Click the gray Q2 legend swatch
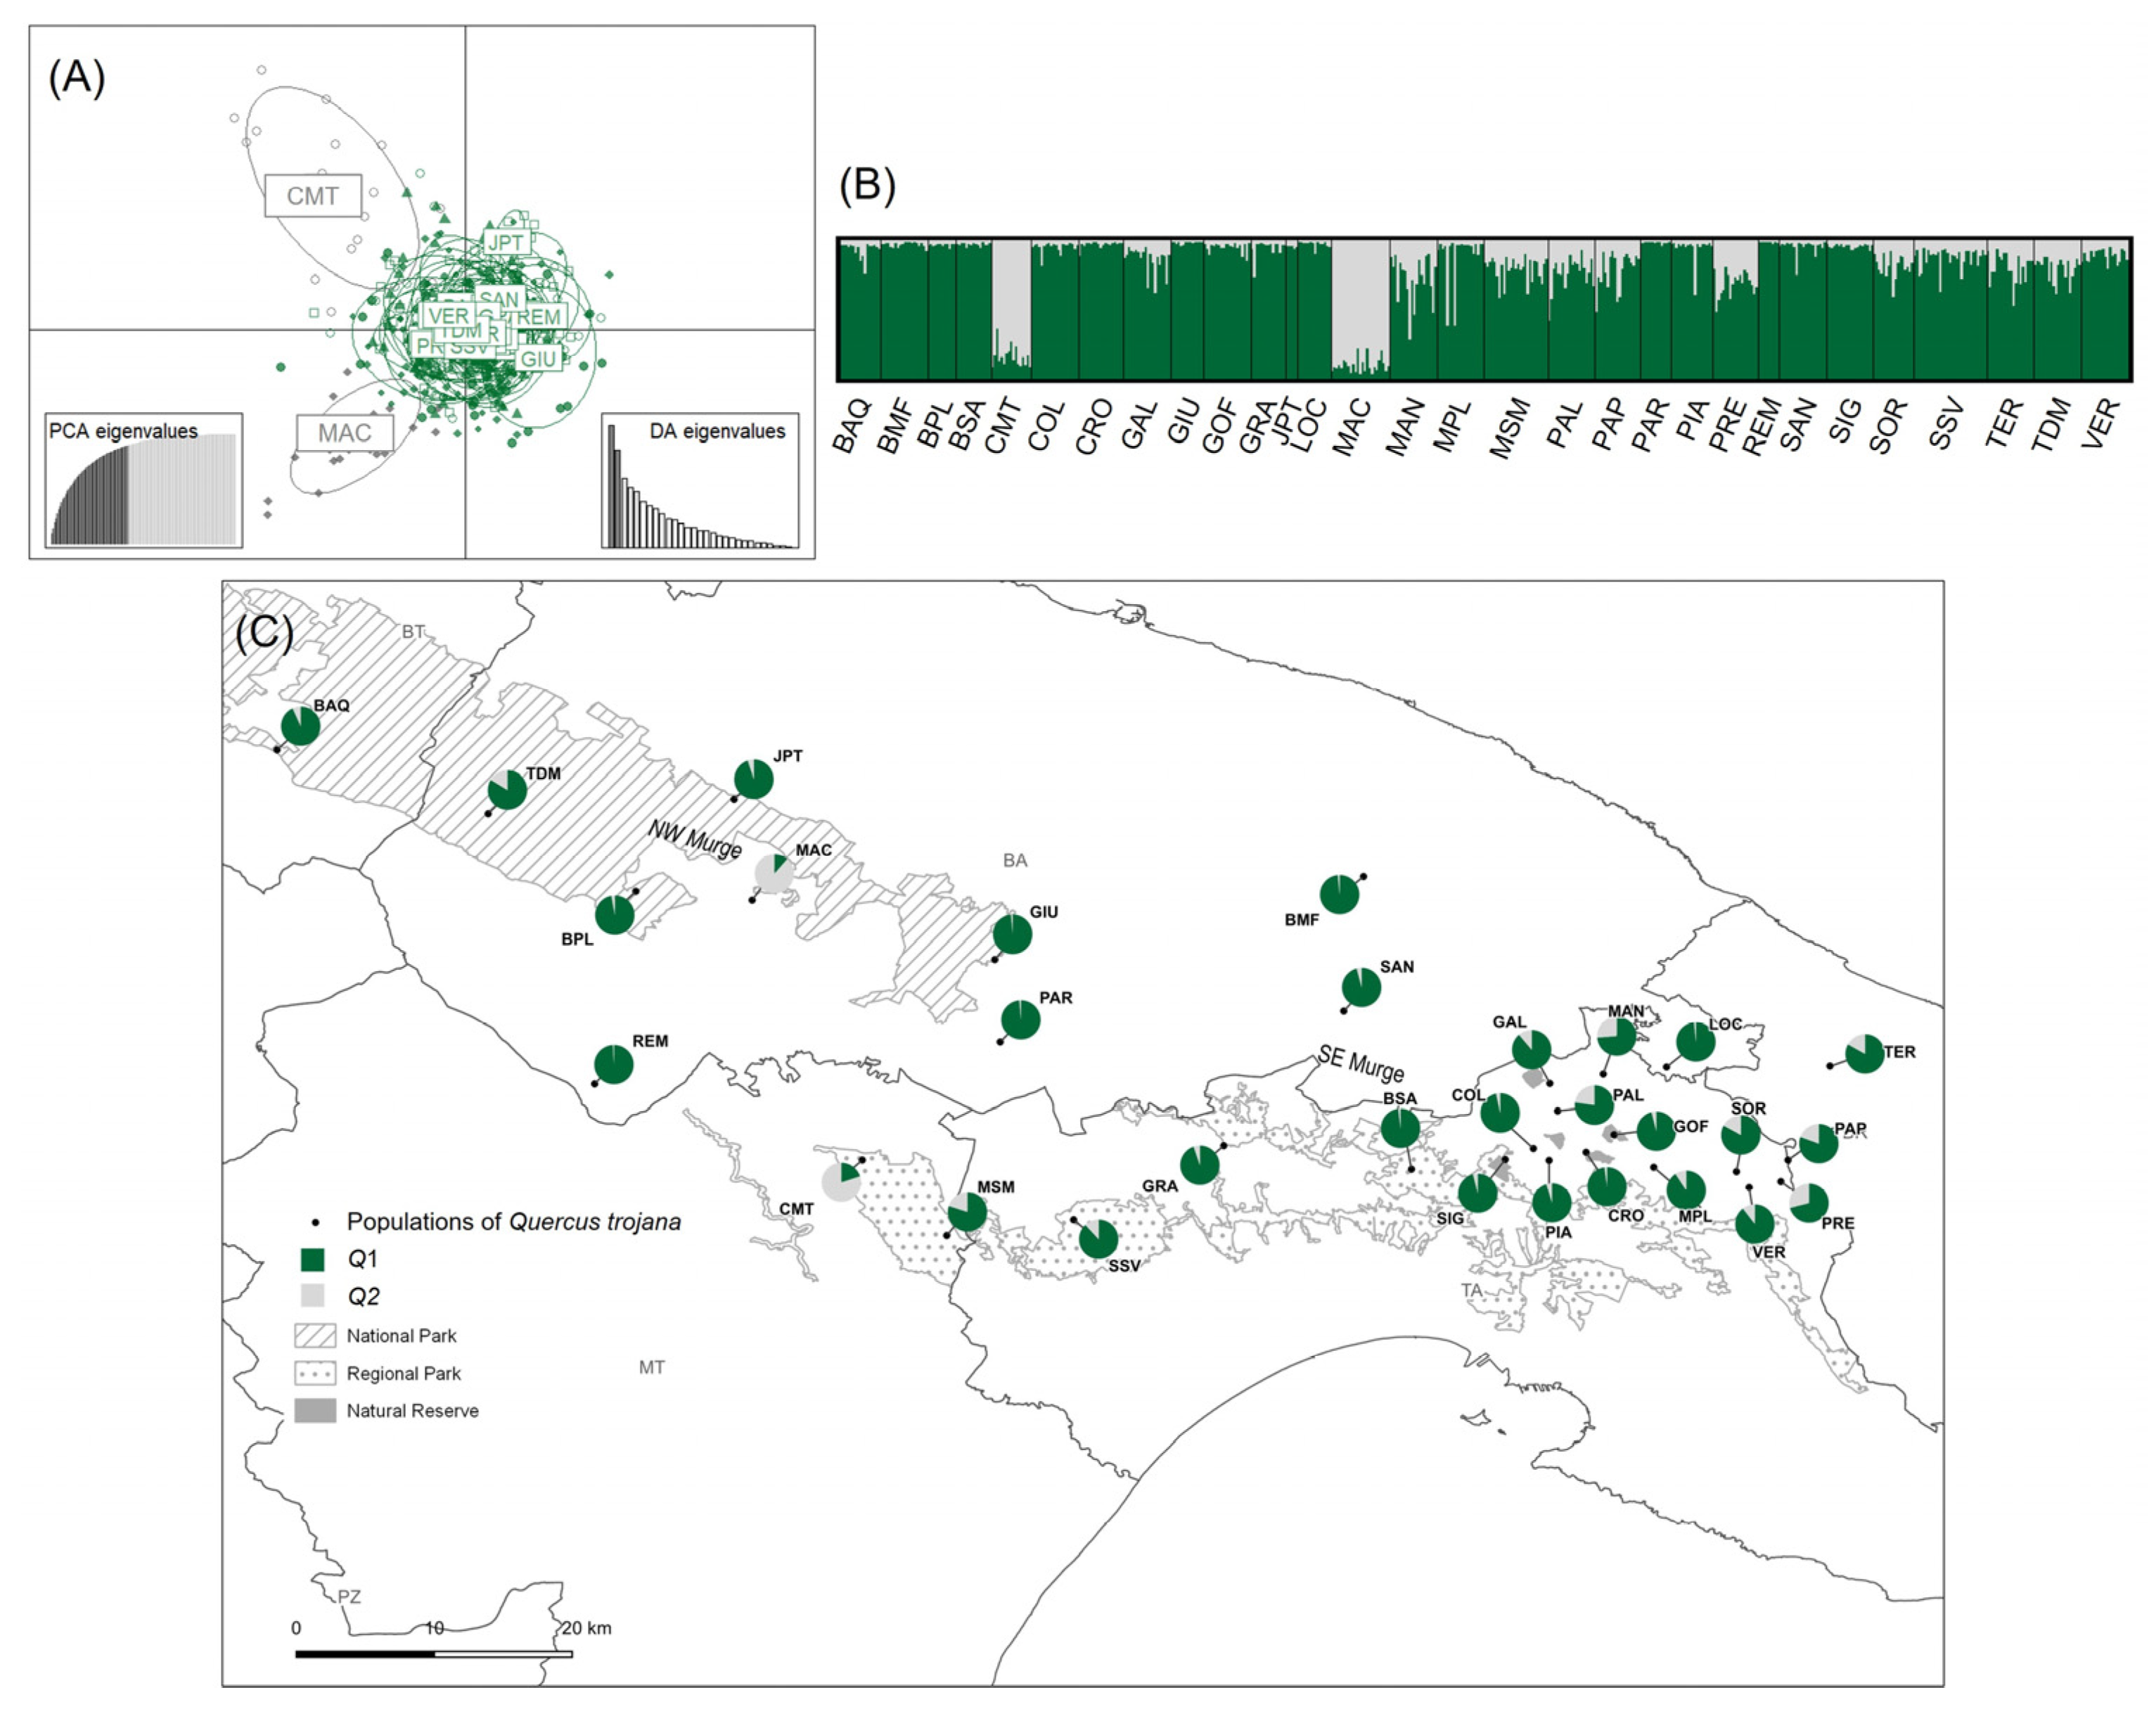 [313, 1296]
